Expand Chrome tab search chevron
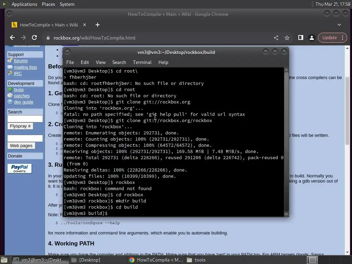This screenshot has height=264, width=352. (339, 25)
